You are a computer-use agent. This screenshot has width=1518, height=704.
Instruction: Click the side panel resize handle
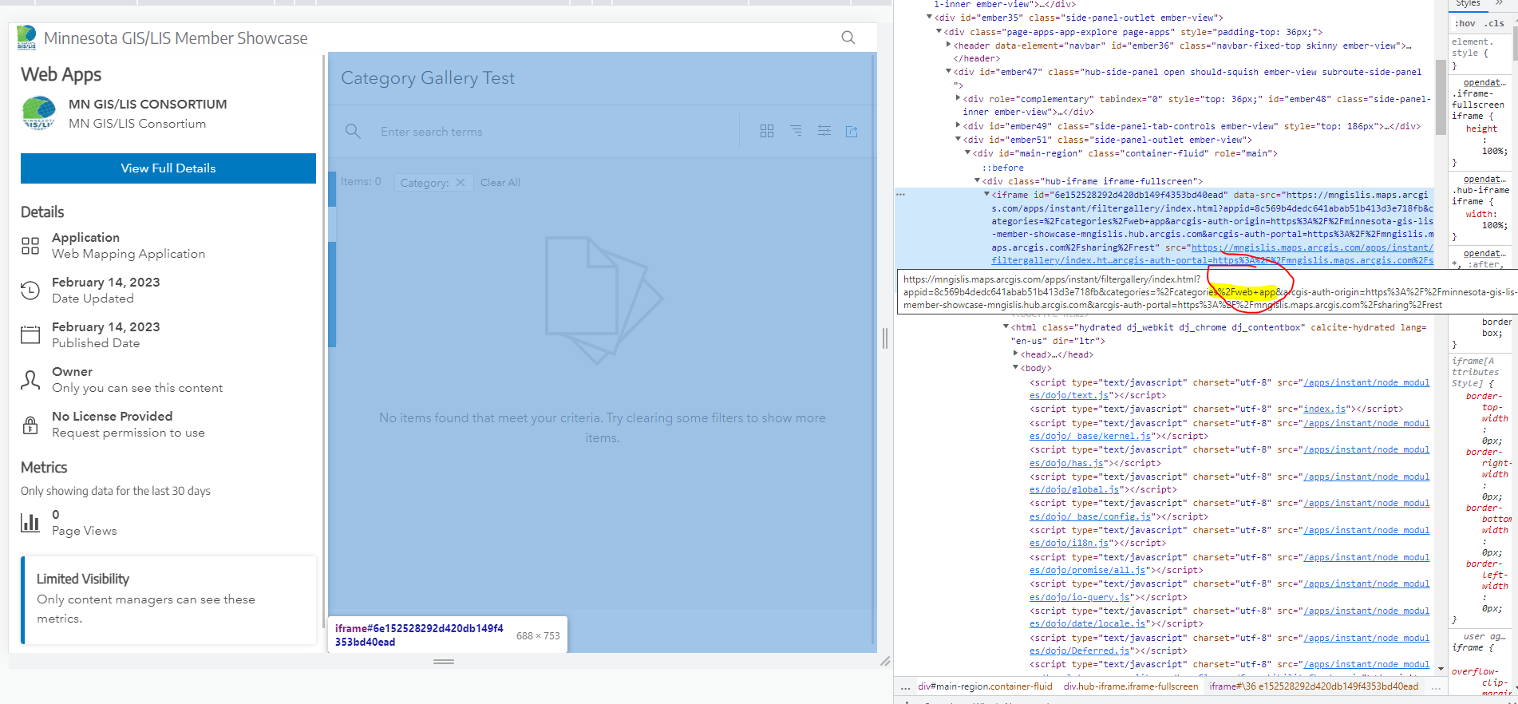885,338
